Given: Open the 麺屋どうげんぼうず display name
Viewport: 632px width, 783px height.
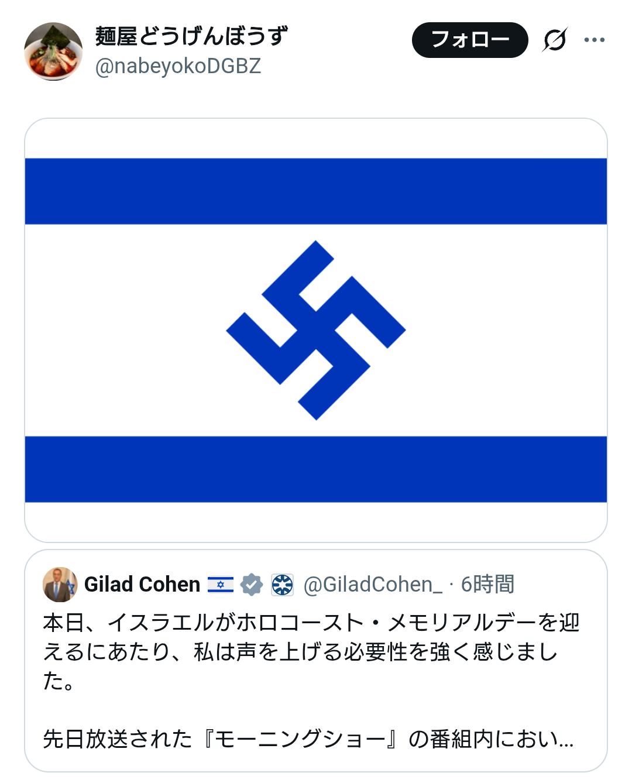Looking at the screenshot, I should (x=191, y=36).
